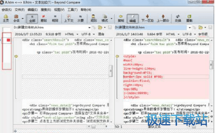Image resolution: width=215 pixels, height=133 pixels.
Task: Click the right file path B.htm field
Action: pyautogui.click(x=151, y=28)
